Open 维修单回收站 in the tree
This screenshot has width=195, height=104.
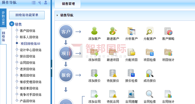[29, 88]
